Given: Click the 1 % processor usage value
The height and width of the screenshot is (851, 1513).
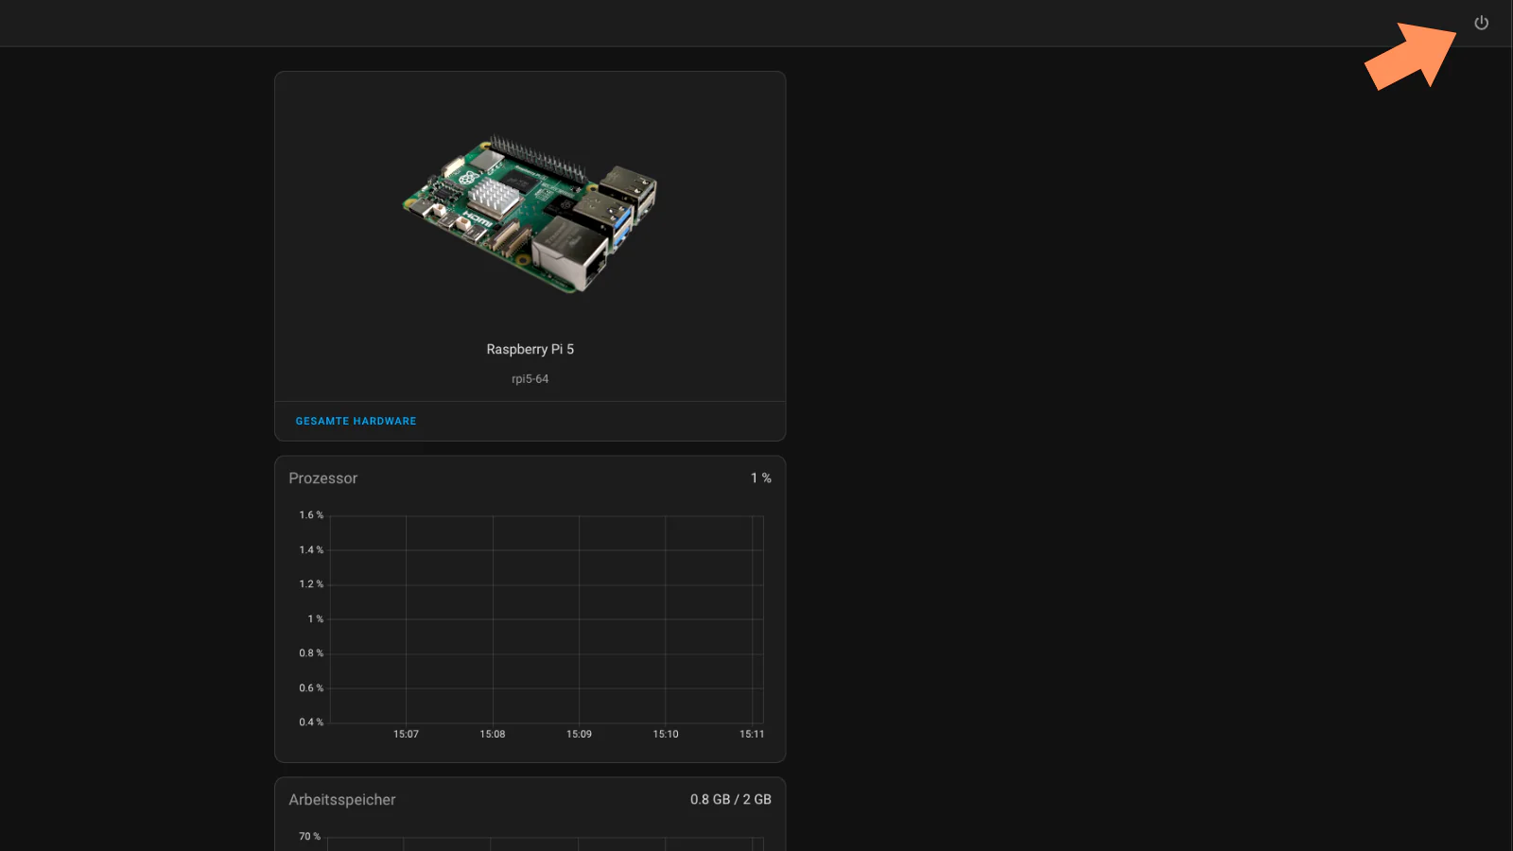Looking at the screenshot, I should tap(760, 478).
